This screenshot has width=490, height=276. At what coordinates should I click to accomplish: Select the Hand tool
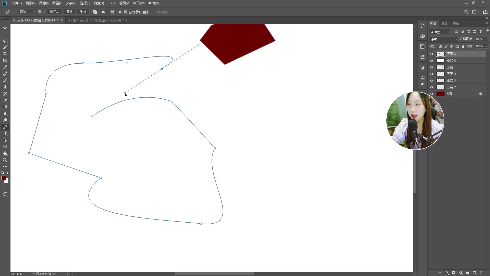tap(5, 153)
